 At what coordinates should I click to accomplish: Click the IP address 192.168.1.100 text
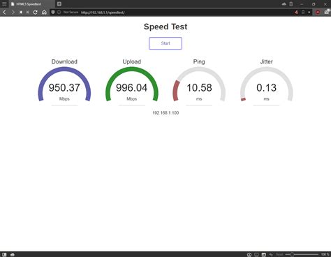165,113
